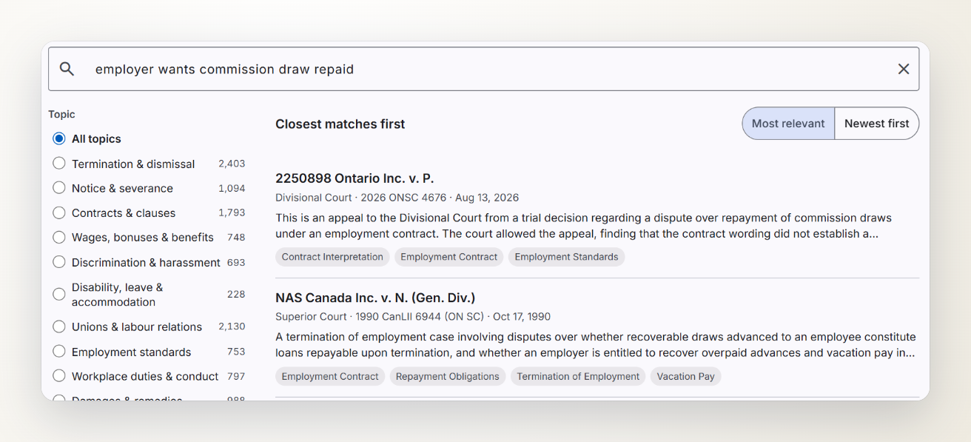Viewport: 971px width, 442px height.
Task: Switch sorting to Most relevant
Action: [x=788, y=124]
